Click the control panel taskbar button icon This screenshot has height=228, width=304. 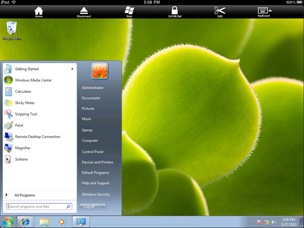(81, 222)
